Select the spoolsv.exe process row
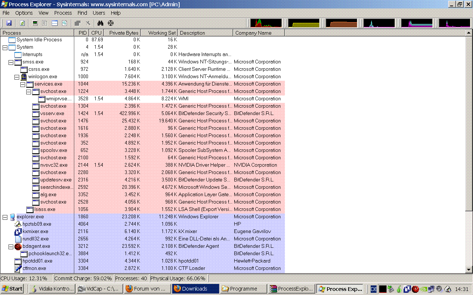 142,150
